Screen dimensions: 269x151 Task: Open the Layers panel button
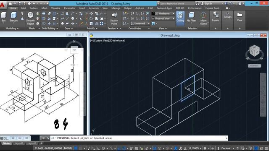[x=215, y=17]
